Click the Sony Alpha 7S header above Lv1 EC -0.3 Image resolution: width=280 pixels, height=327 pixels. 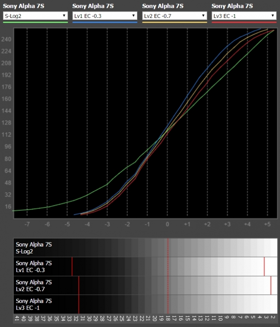click(93, 6)
